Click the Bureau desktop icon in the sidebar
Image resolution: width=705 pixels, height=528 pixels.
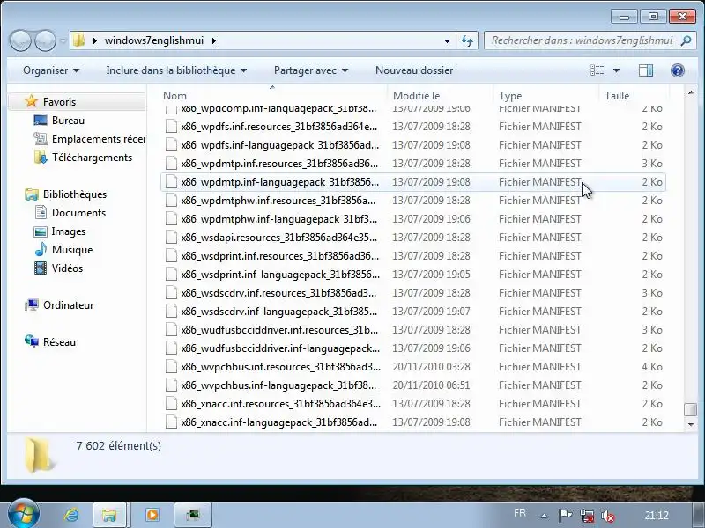click(41, 121)
